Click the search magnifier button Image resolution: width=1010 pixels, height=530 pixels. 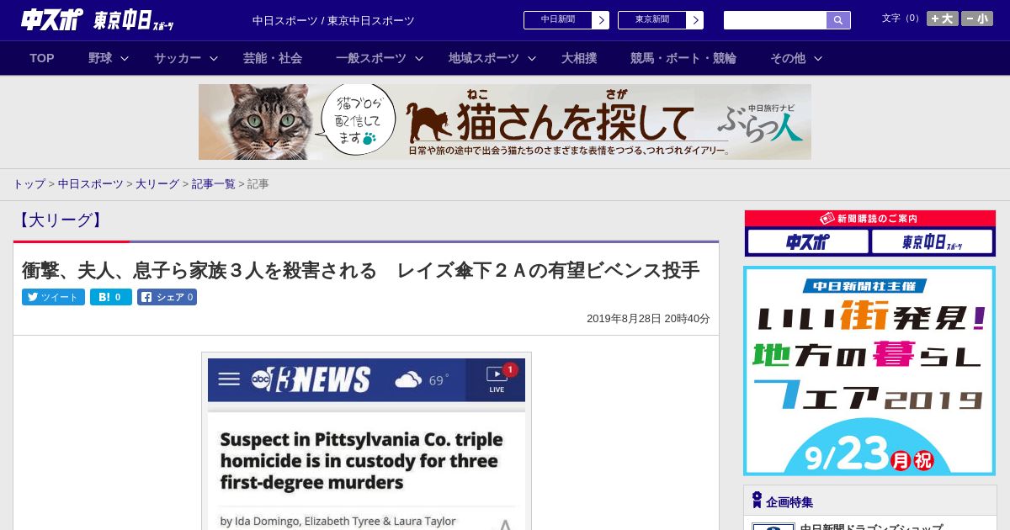(x=838, y=20)
